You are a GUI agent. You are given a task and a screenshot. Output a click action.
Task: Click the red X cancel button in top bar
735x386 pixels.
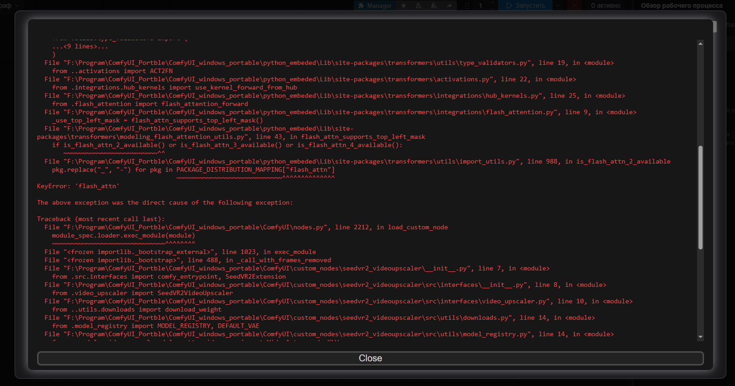(x=574, y=5)
